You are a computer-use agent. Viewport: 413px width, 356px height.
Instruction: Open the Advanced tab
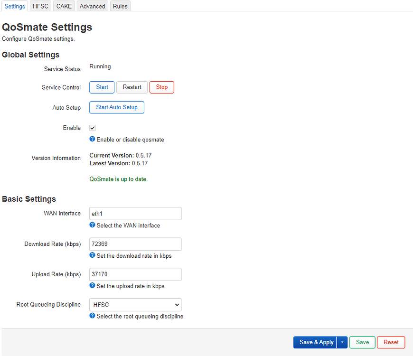coord(92,6)
